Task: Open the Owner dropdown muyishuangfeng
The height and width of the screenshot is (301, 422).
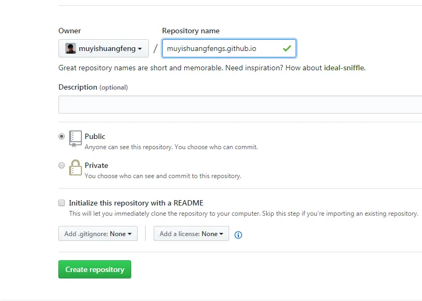Action: coord(103,48)
